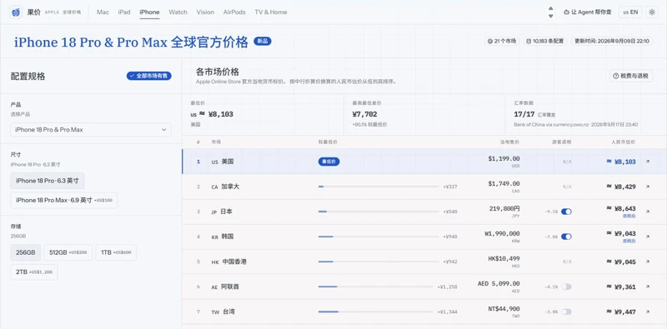Click the 21个市场 badge
Image resolution: width=667 pixels, height=329 pixels.
tap(502, 42)
